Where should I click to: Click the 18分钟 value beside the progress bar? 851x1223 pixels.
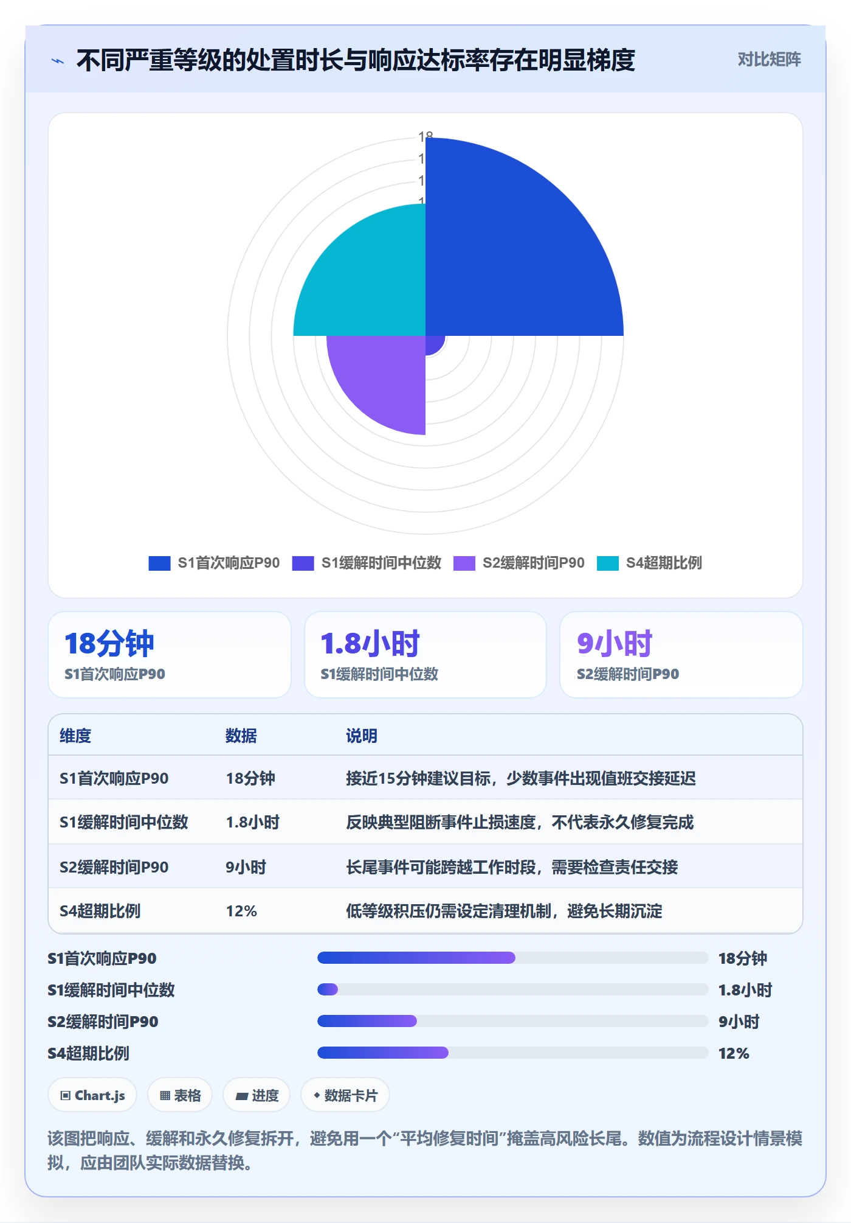743,958
